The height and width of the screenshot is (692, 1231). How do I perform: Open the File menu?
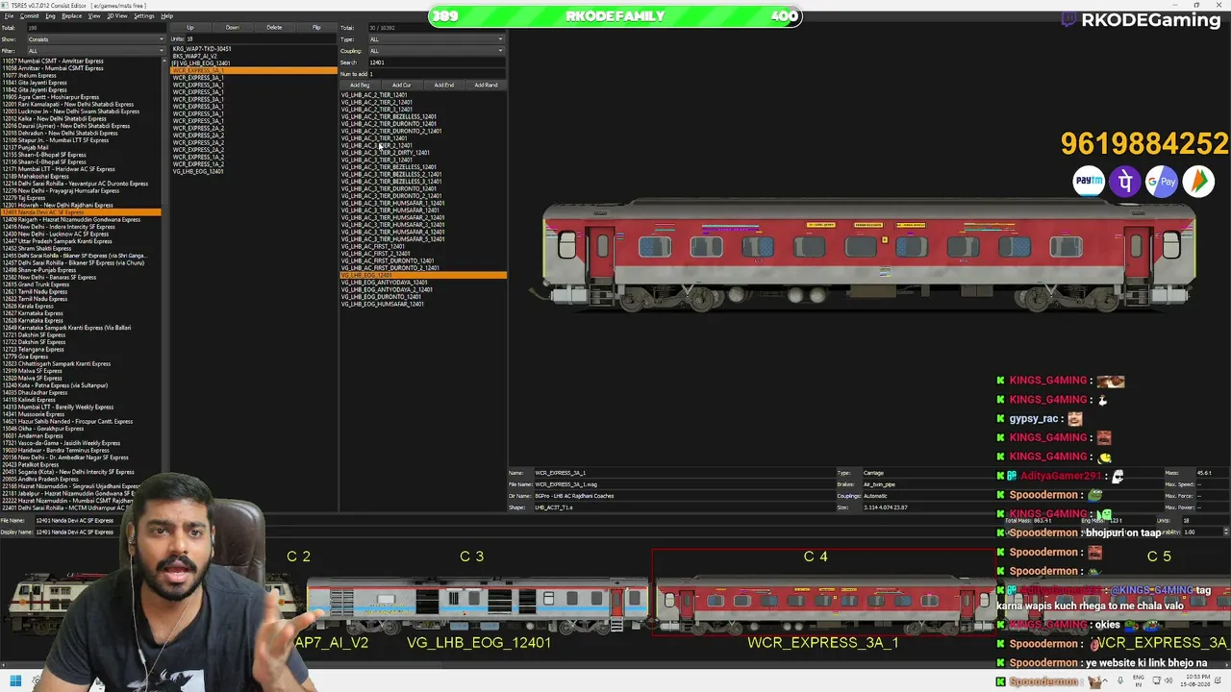(x=9, y=16)
